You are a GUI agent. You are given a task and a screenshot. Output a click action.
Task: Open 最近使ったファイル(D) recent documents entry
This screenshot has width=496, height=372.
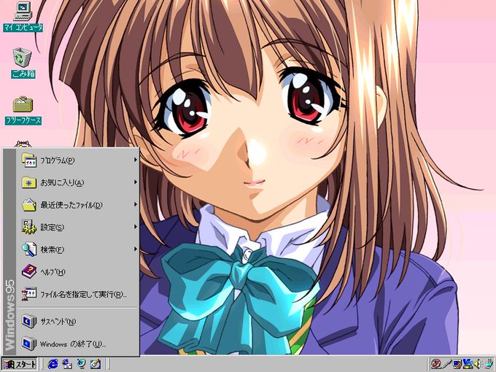(x=78, y=205)
